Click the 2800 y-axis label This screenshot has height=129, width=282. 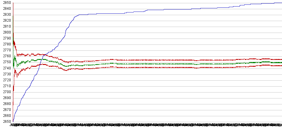(6, 33)
